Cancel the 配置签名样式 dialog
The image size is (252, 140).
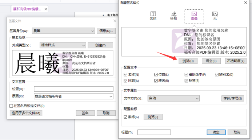point(237,132)
